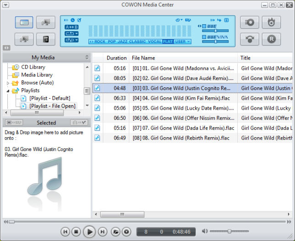Click the rewind arrows left of the seek bar
Screen dimensions: 295x241
pos(6,222)
